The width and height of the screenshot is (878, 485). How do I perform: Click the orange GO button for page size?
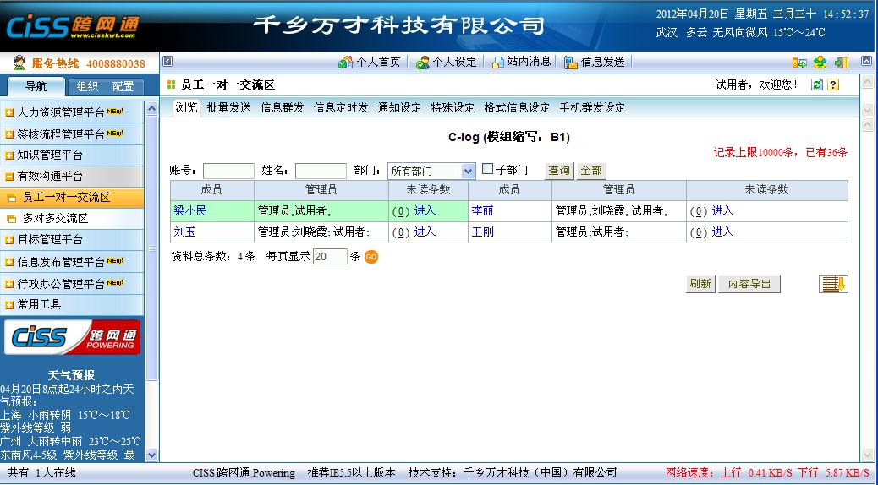[x=371, y=257]
